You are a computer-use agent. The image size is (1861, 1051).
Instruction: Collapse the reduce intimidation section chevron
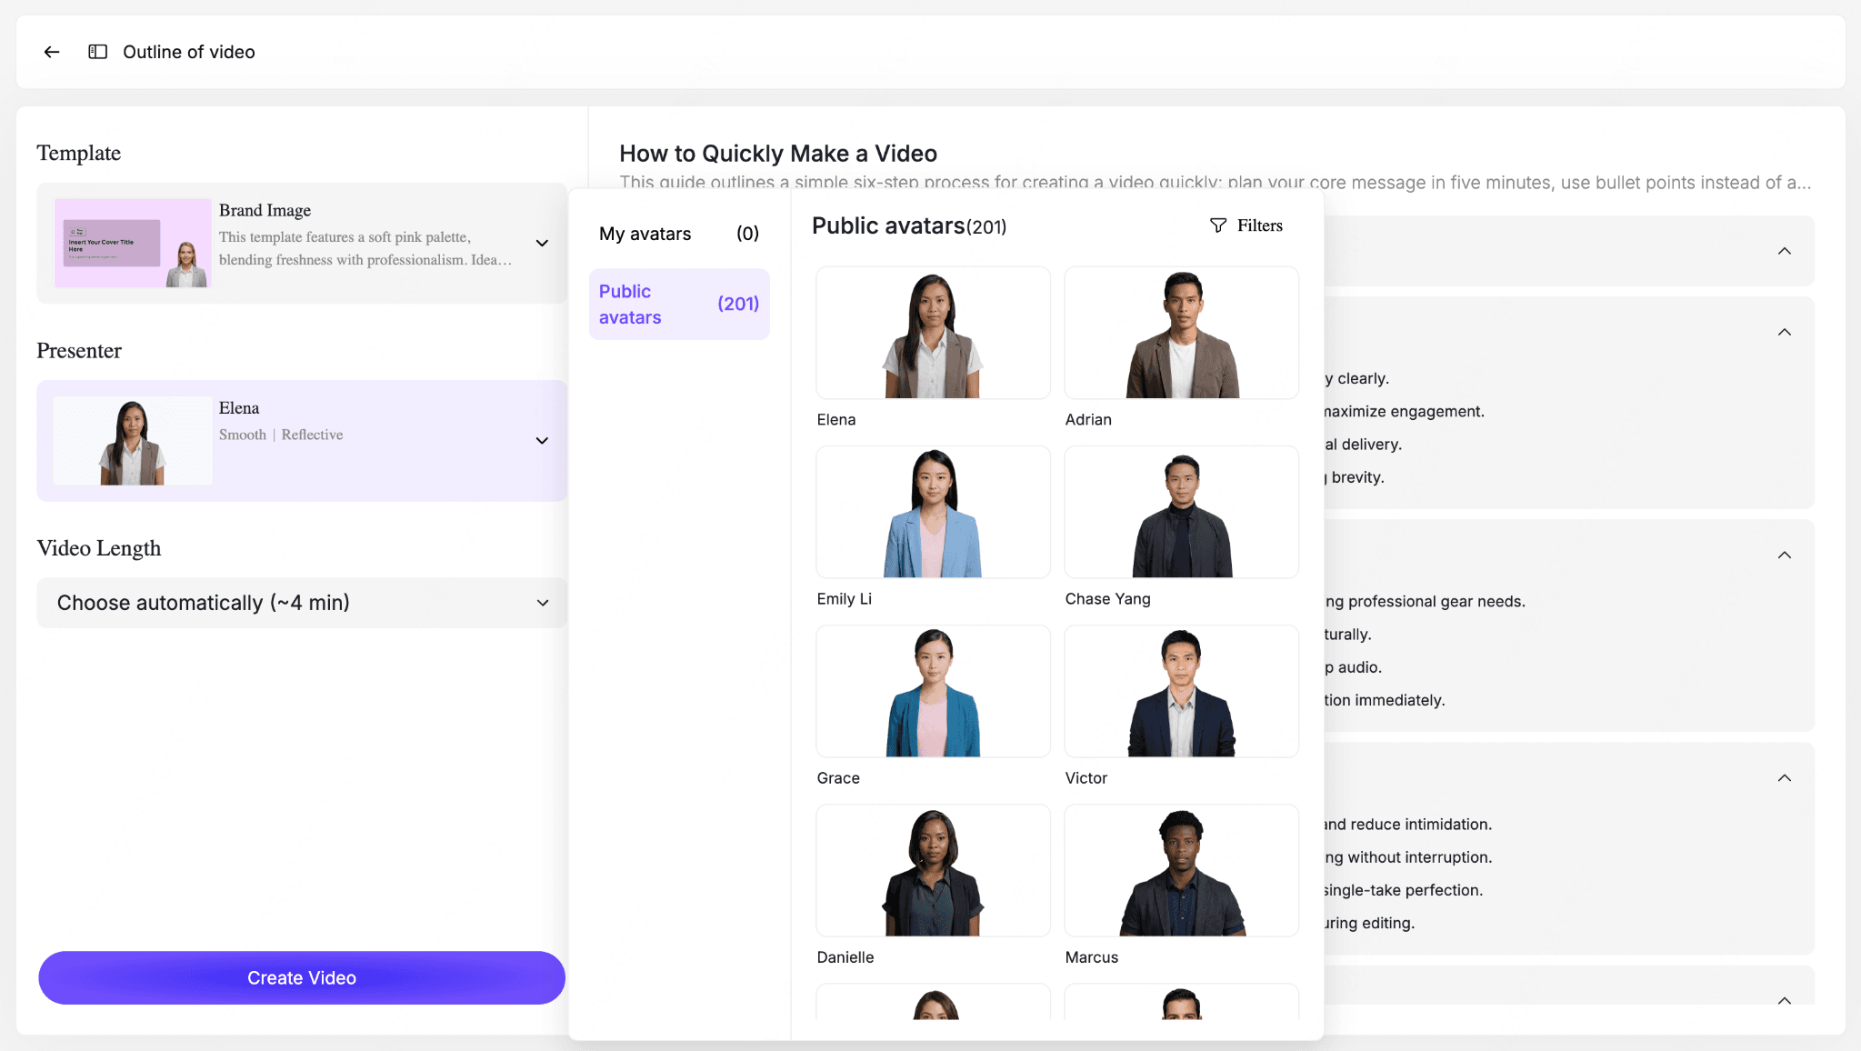[1784, 777]
